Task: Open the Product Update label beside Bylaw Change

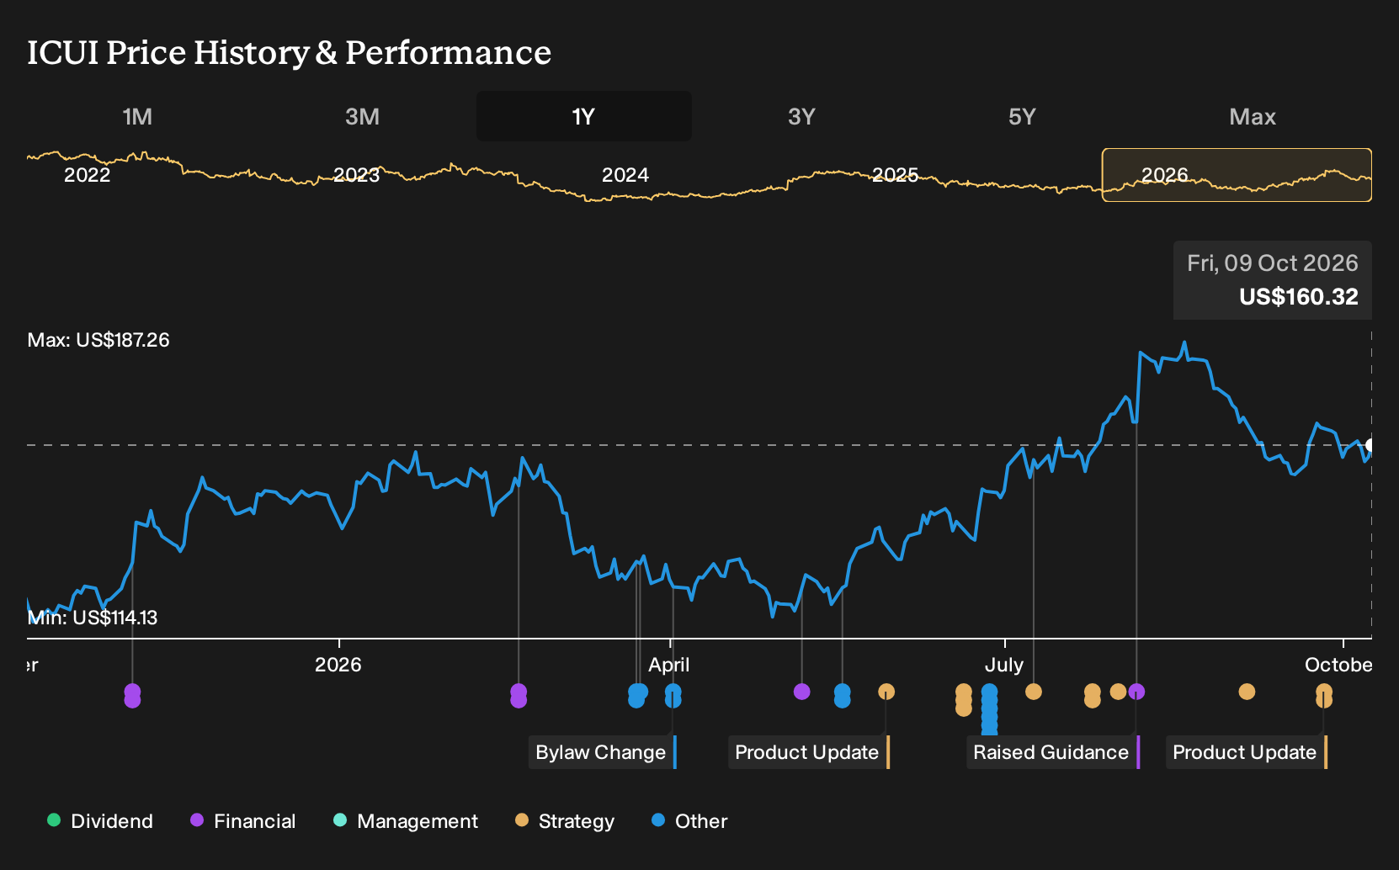Action: click(809, 752)
